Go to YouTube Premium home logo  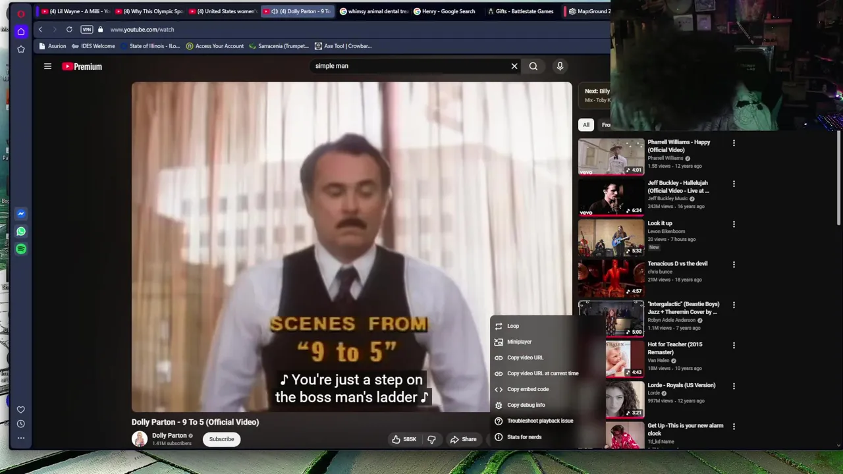[x=82, y=66]
